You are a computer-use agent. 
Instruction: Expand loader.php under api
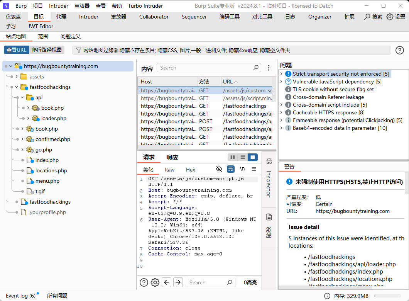[28, 118]
